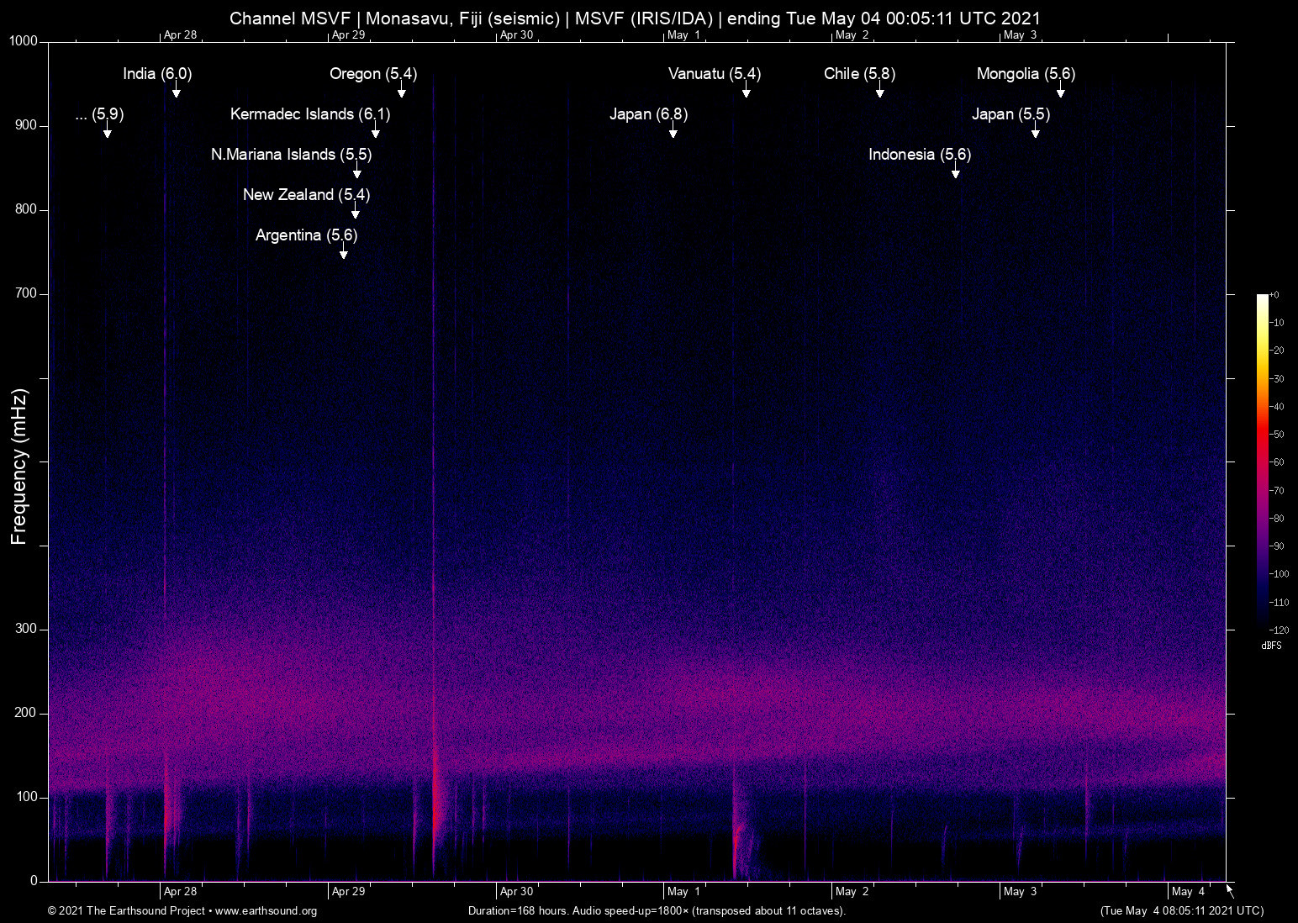Click the May 2 date on top axis
The width and height of the screenshot is (1298, 923).
pyautogui.click(x=852, y=35)
